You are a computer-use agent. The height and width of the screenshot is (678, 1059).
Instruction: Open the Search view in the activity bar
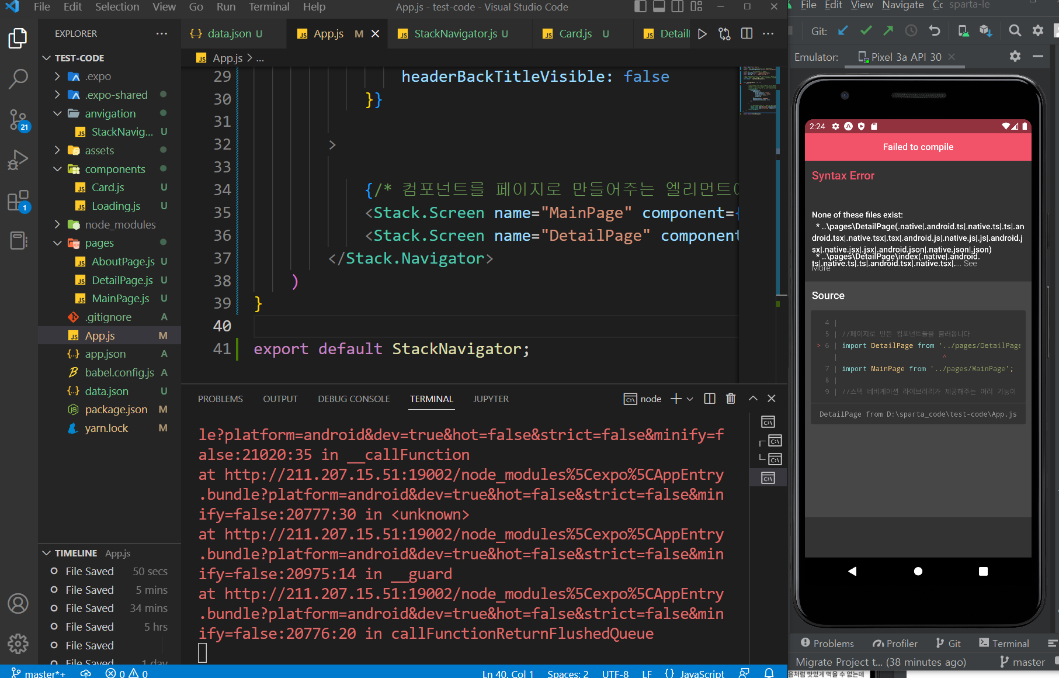pyautogui.click(x=18, y=78)
